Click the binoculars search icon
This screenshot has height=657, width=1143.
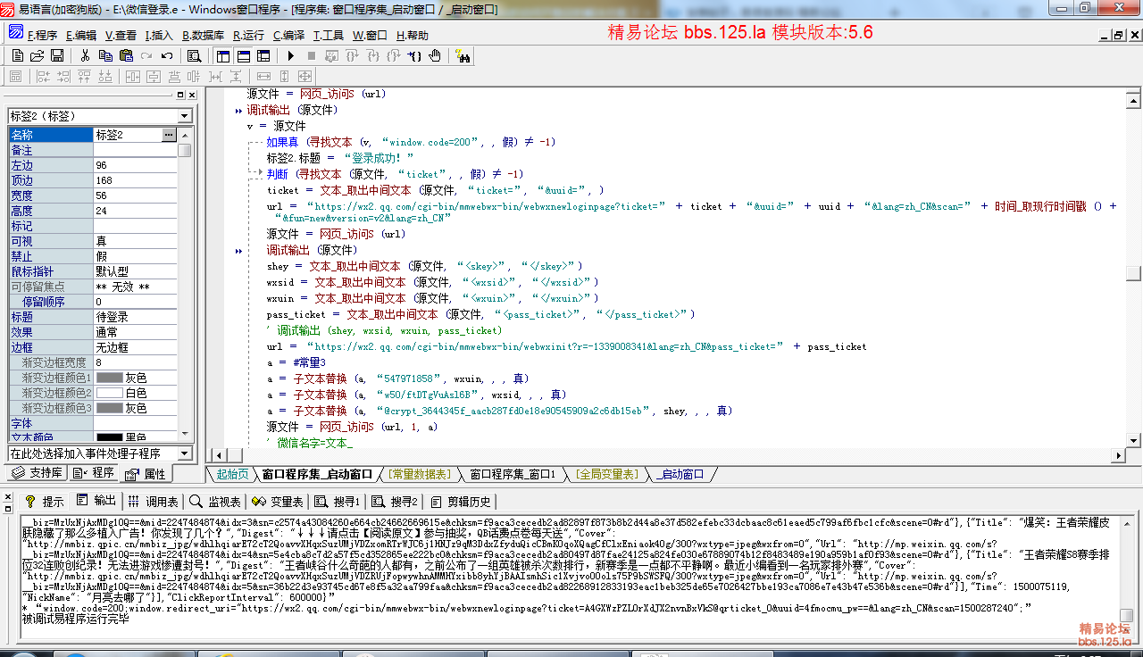pyautogui.click(x=463, y=56)
